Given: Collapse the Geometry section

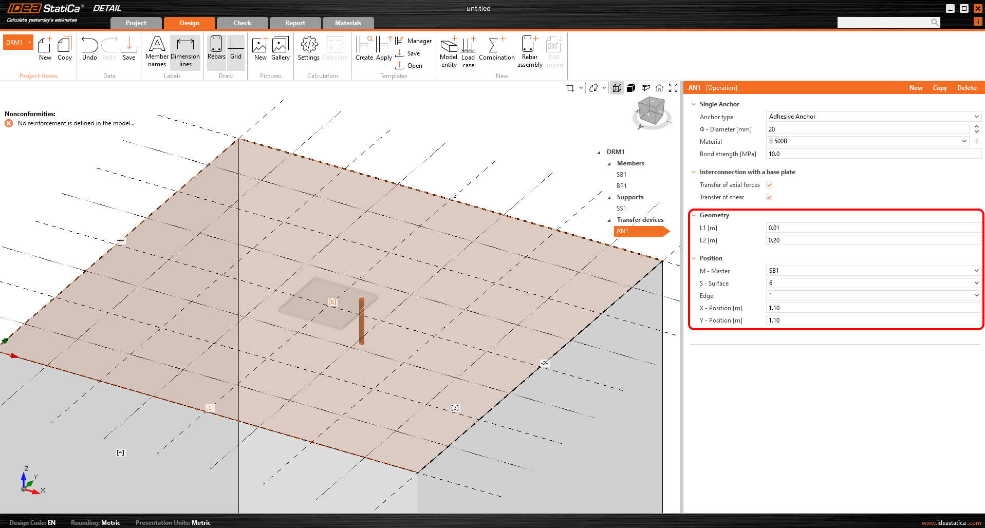Looking at the screenshot, I should 694,215.
